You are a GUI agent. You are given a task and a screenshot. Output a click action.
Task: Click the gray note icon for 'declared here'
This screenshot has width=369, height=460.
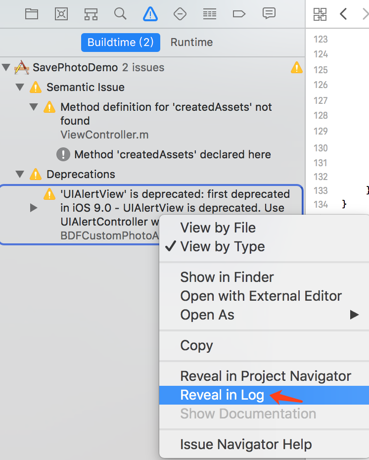[63, 154]
